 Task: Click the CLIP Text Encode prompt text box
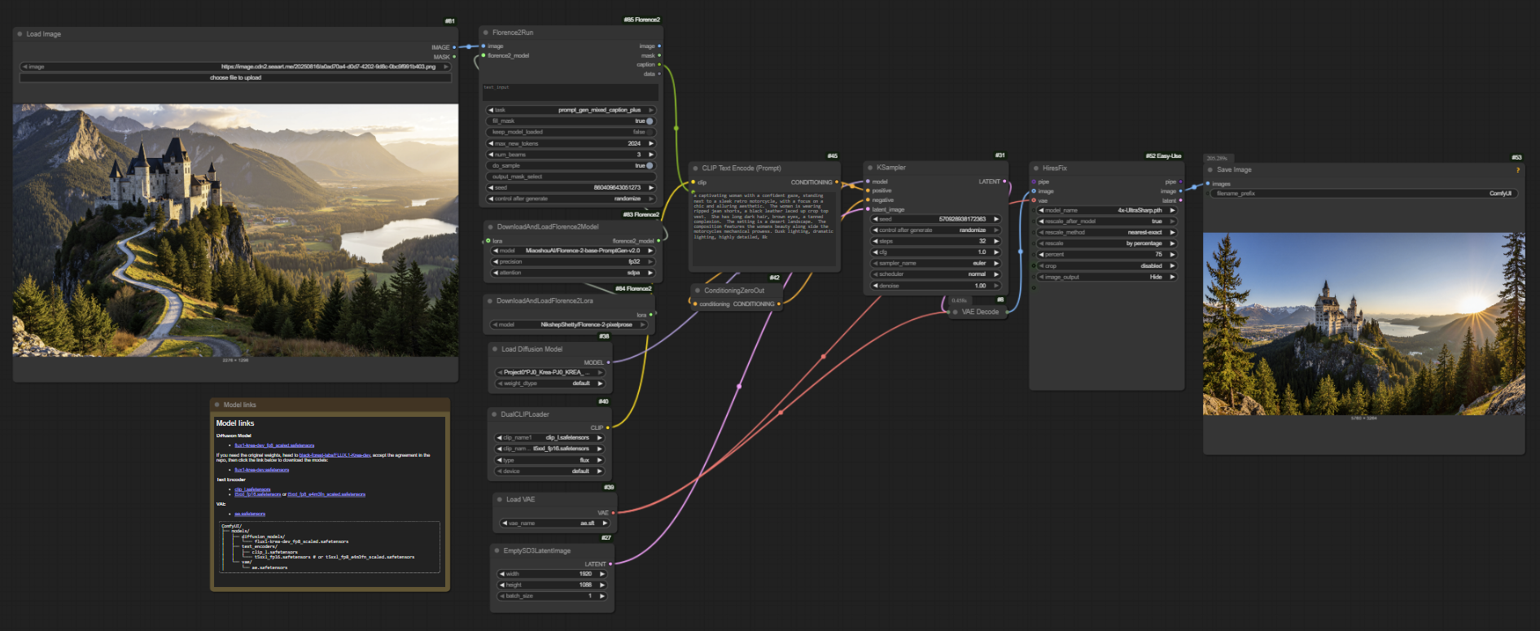click(763, 228)
